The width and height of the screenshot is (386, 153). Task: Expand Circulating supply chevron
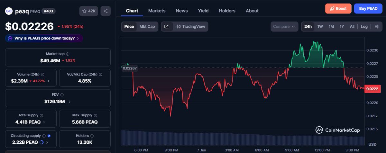point(48,142)
